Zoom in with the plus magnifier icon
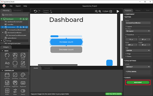 (x=100, y=11)
